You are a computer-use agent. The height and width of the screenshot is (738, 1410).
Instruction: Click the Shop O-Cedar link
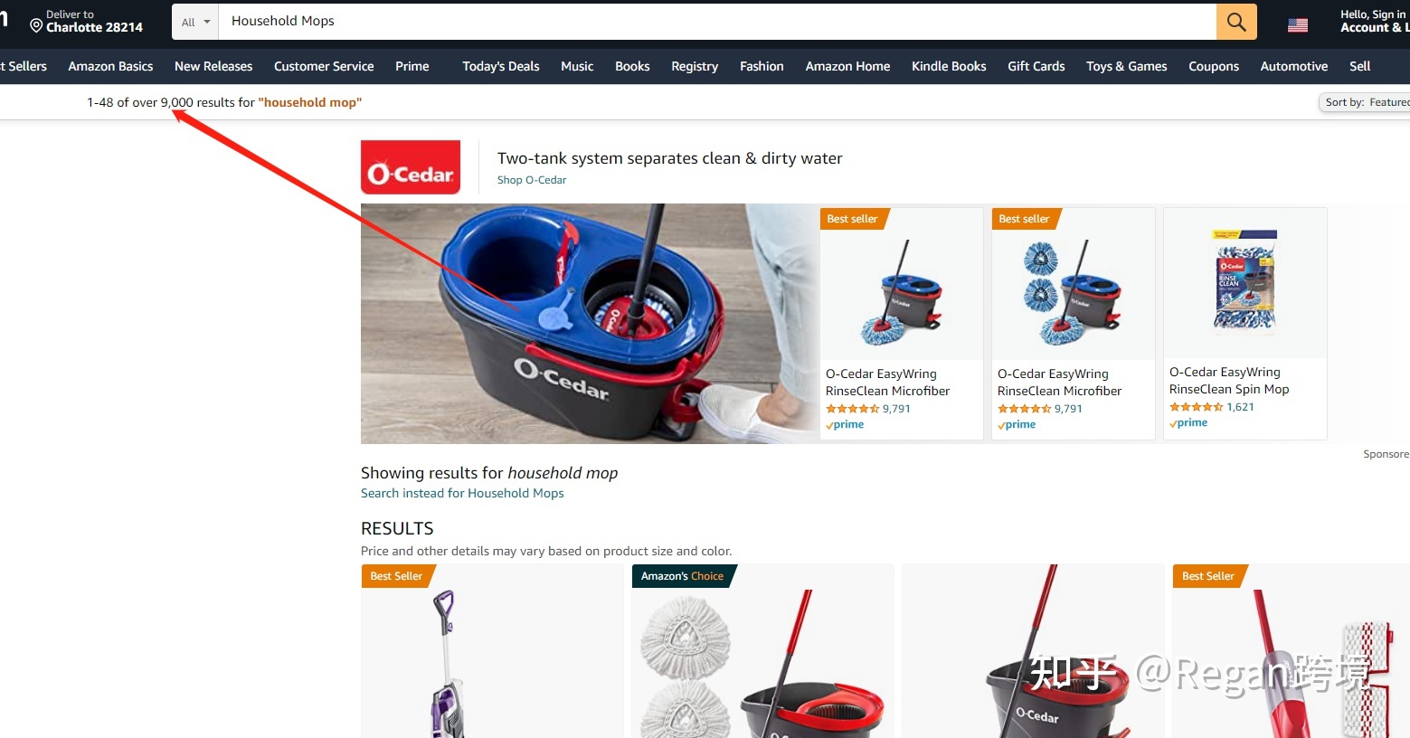pyautogui.click(x=532, y=180)
